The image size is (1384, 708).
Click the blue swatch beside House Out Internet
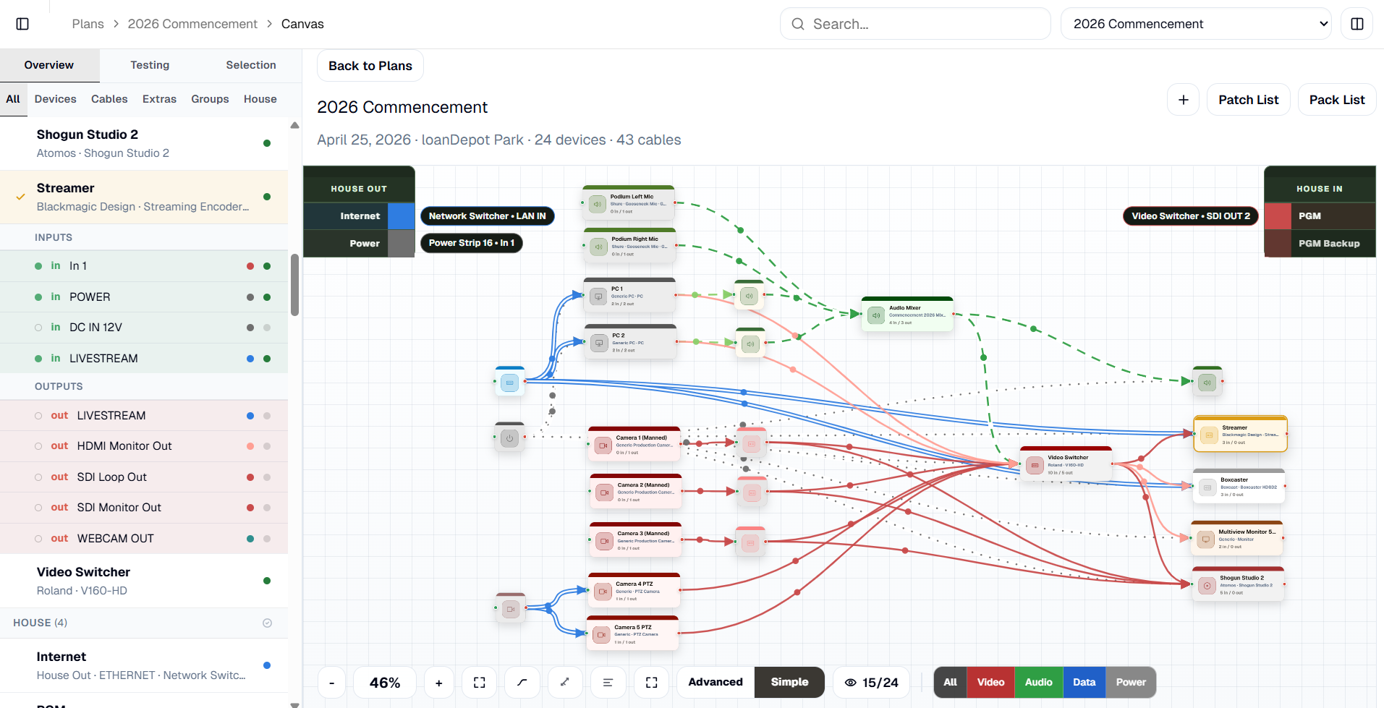point(402,216)
